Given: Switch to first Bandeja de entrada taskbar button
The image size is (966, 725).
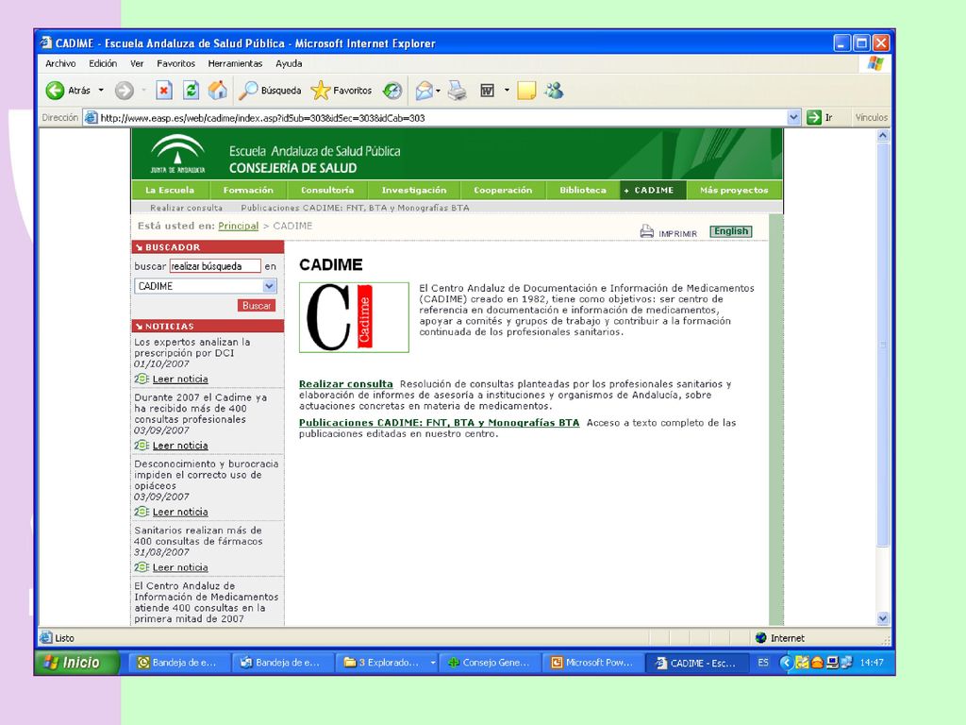Looking at the screenshot, I should pos(178,663).
